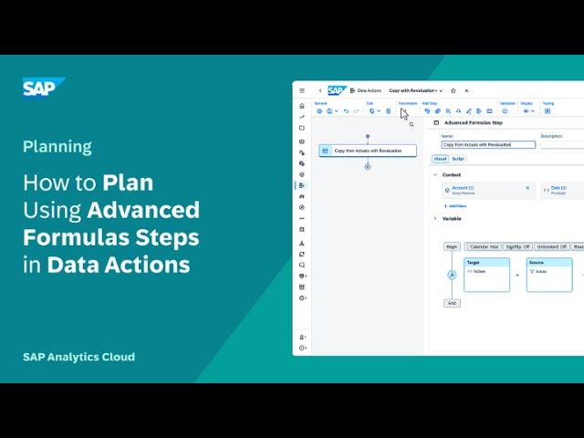Image resolution: width=584 pixels, height=438 pixels.
Task: Close the Copy with Revaluation data action
Action: pos(466,90)
